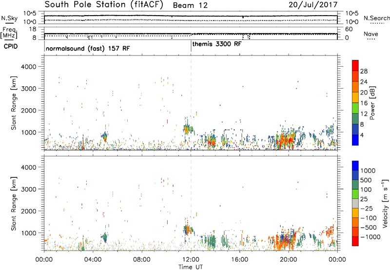Viewport: 390px width, 270px height.
Task: Pick the bright blue bottom Power colorbar segment
Action: point(355,140)
